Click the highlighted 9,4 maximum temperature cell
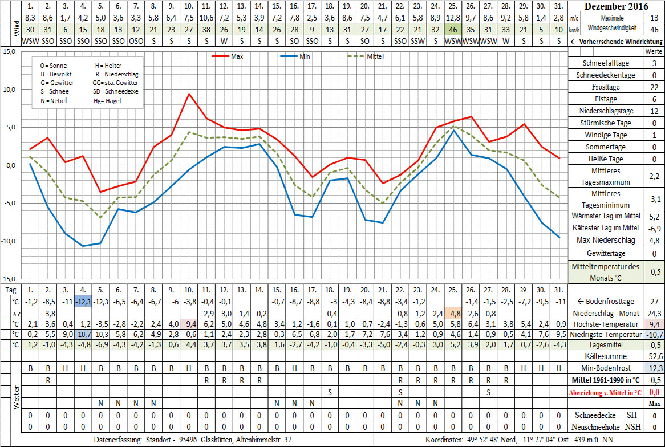This screenshot has height=447, width=665. 188,324
